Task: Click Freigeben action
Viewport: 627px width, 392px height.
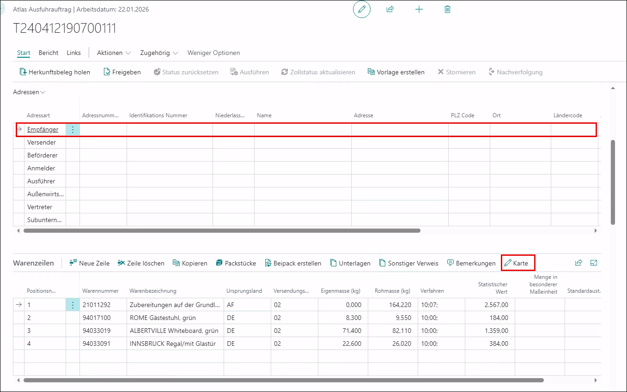Action: tap(122, 72)
